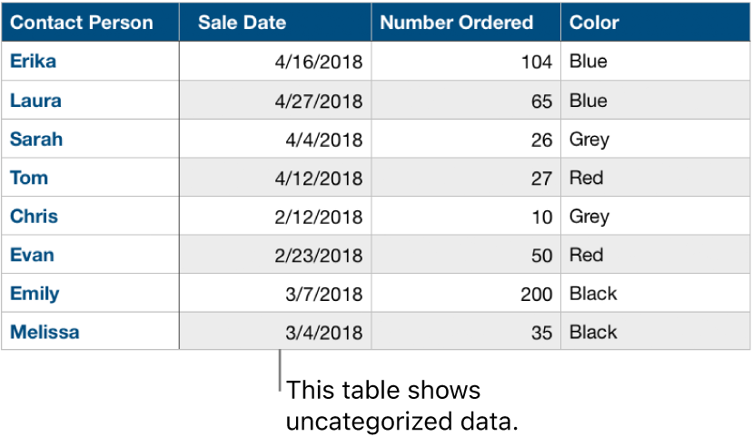
Task: Select the Chris contact cell
Action: pos(35,217)
